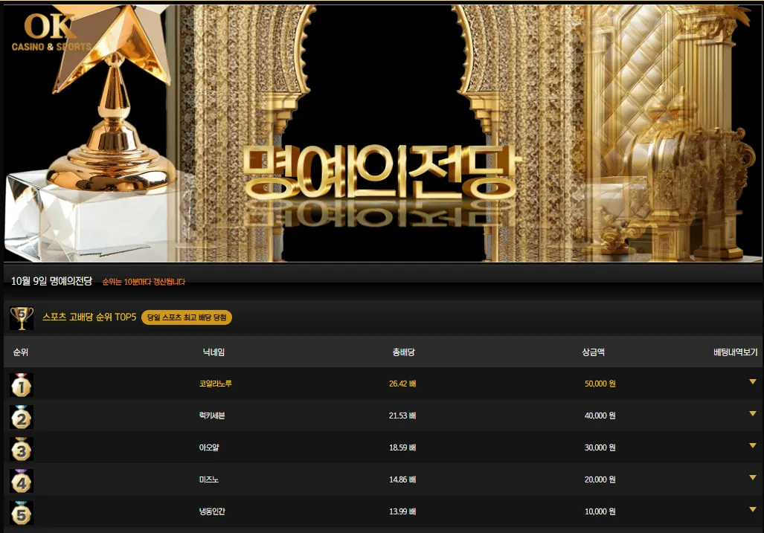Image resolution: width=764 pixels, height=533 pixels.
Task: Expand betting details for 21.53배 row
Action: 752,414
